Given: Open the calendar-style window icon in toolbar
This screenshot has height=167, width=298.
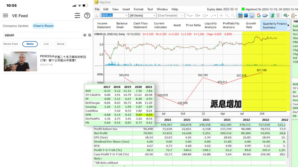Looking at the screenshot, I should (240, 16).
